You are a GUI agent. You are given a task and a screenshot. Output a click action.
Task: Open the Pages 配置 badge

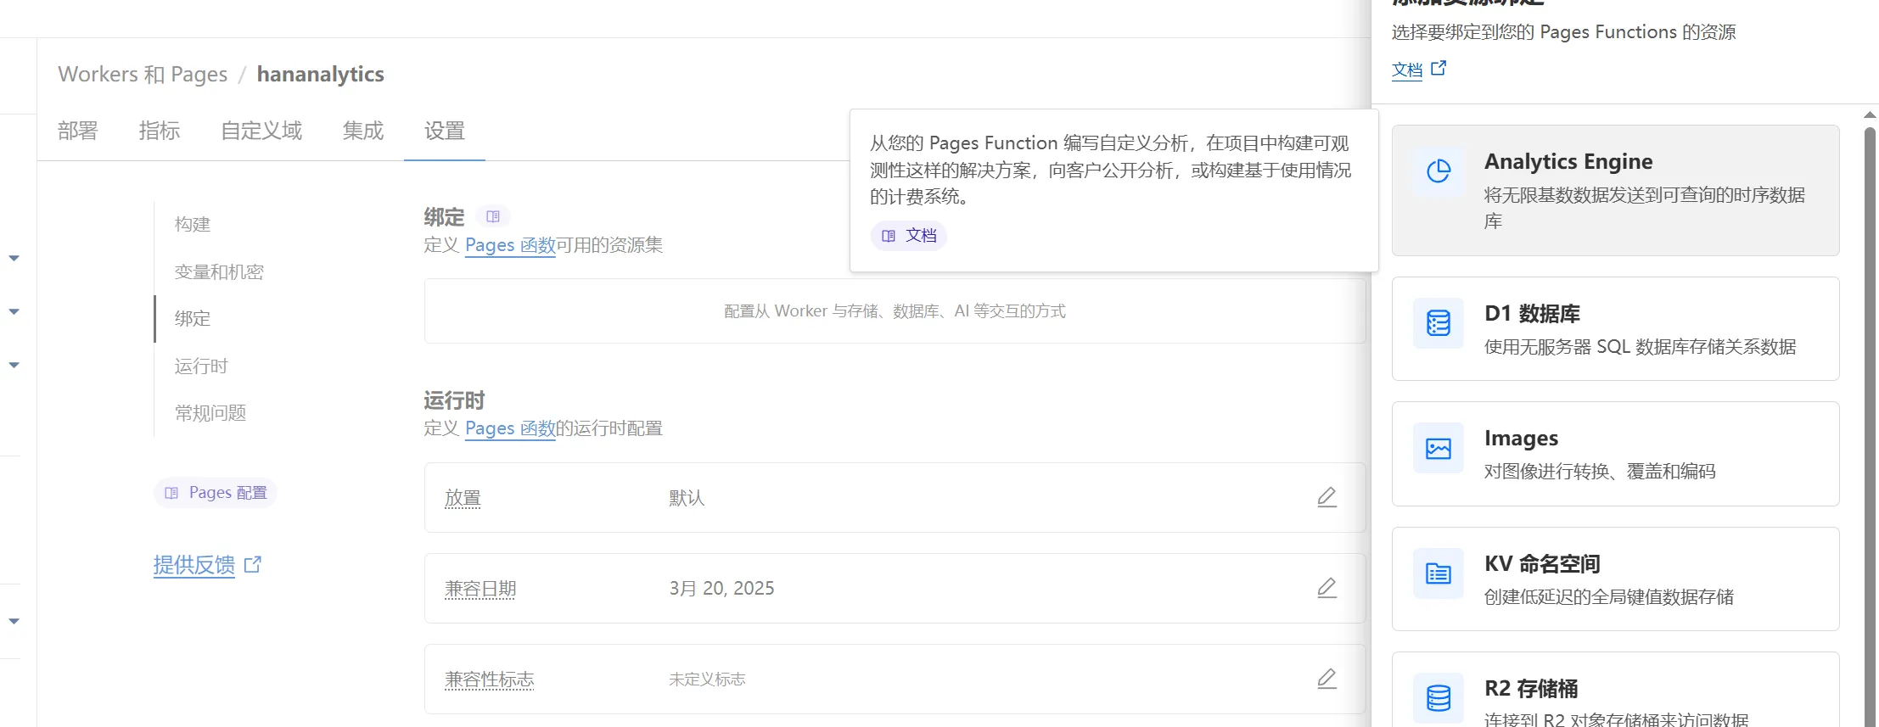point(216,493)
